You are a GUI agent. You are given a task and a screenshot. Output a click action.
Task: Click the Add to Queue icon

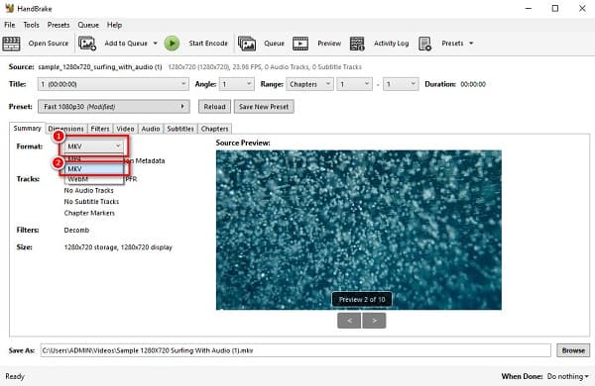87,44
